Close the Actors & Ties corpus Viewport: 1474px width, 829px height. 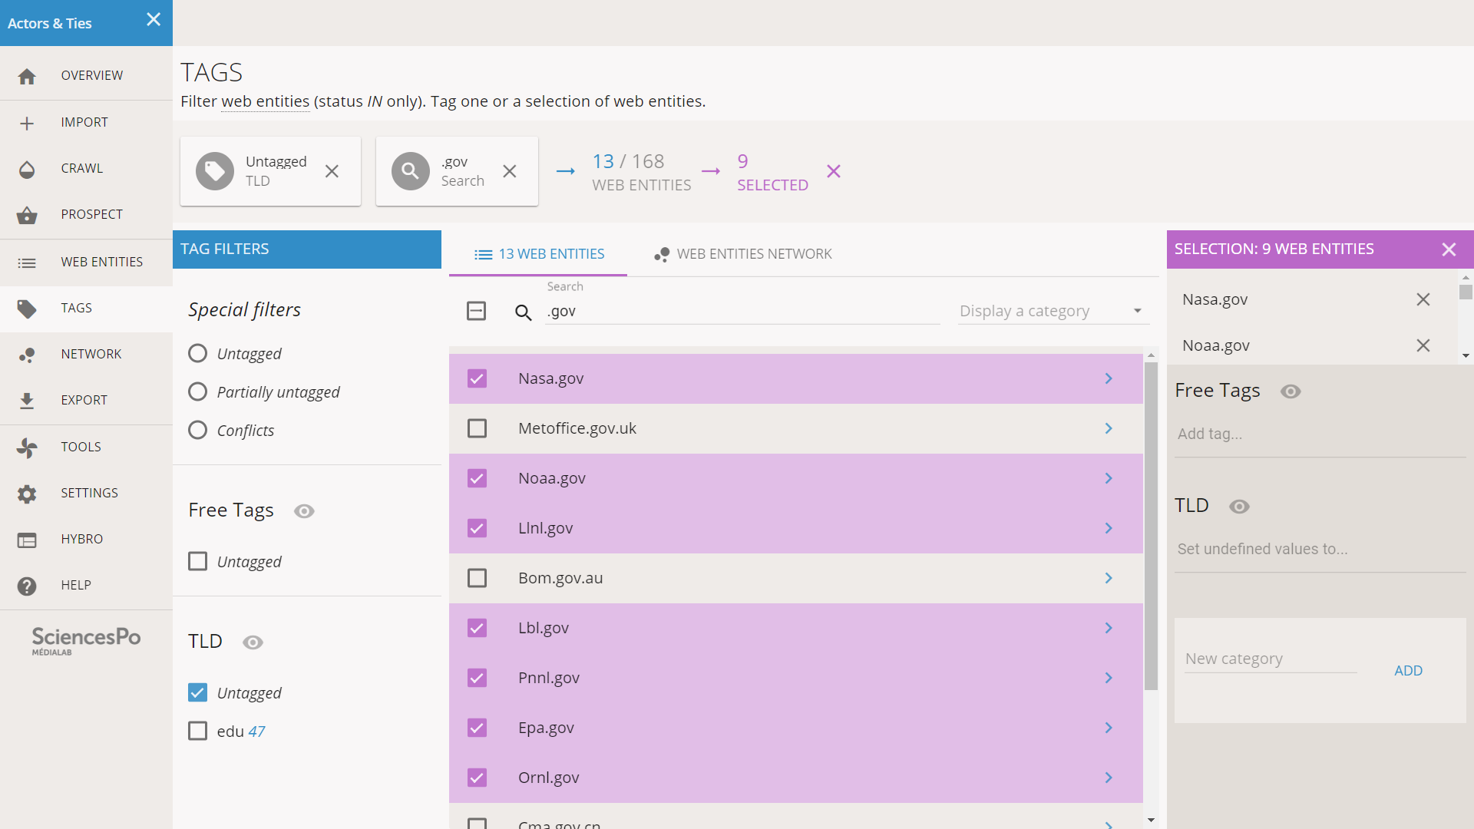coord(154,20)
